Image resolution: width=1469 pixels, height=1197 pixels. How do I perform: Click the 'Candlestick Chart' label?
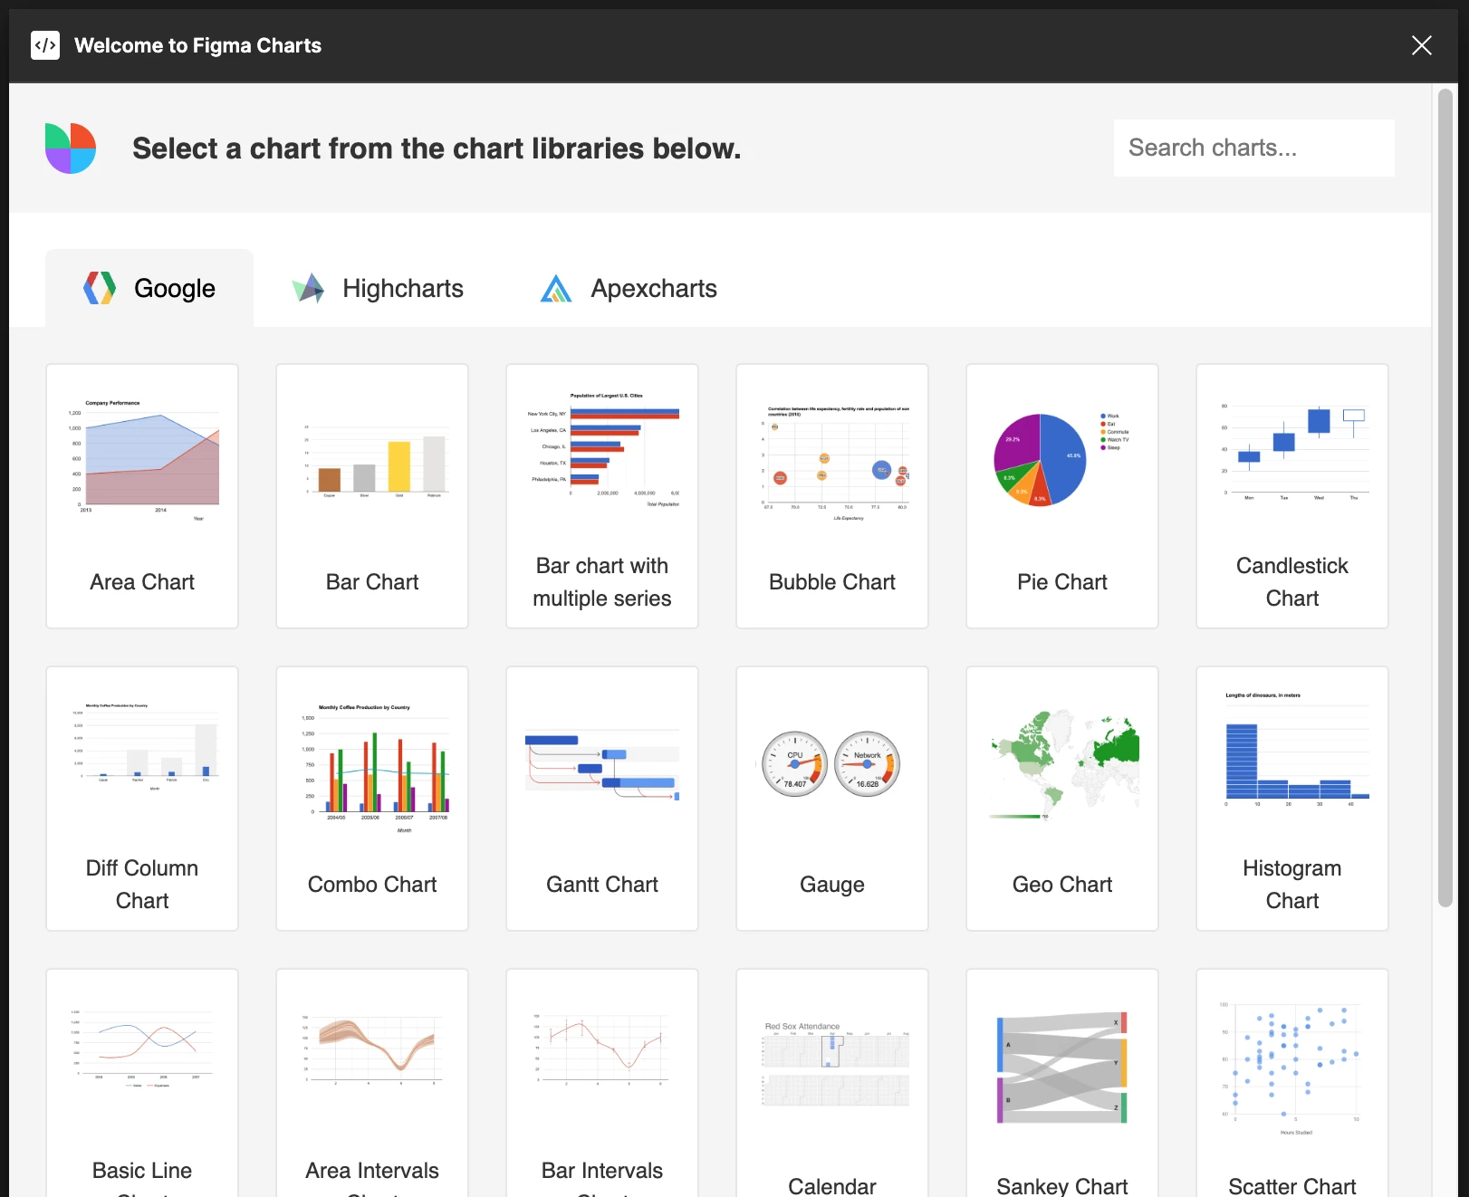1292,582
